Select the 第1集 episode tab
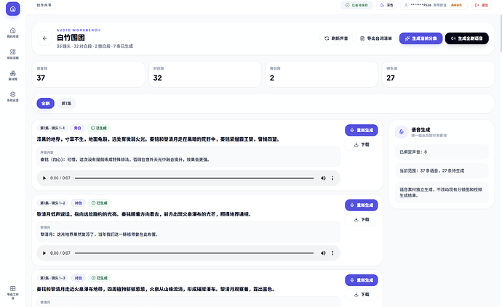 pos(66,103)
